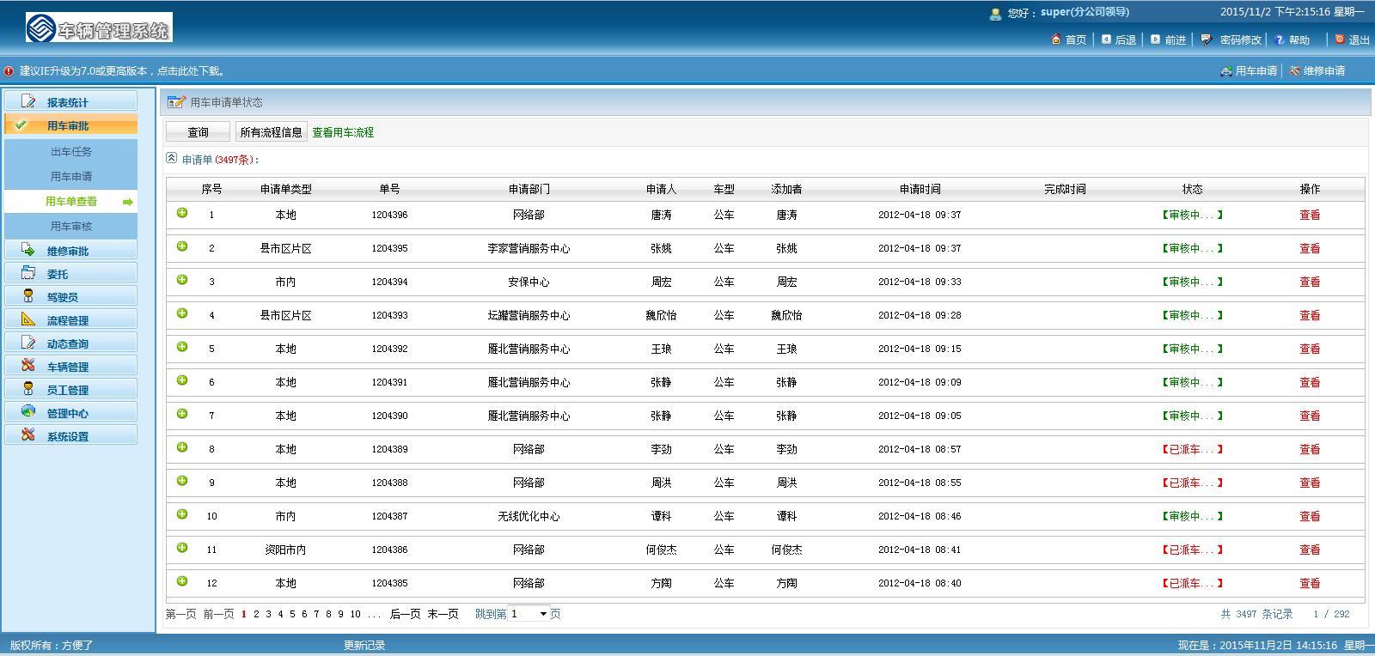Select 用车申请 in the sidebar submenu
This screenshot has height=656, width=1375.
click(71, 177)
